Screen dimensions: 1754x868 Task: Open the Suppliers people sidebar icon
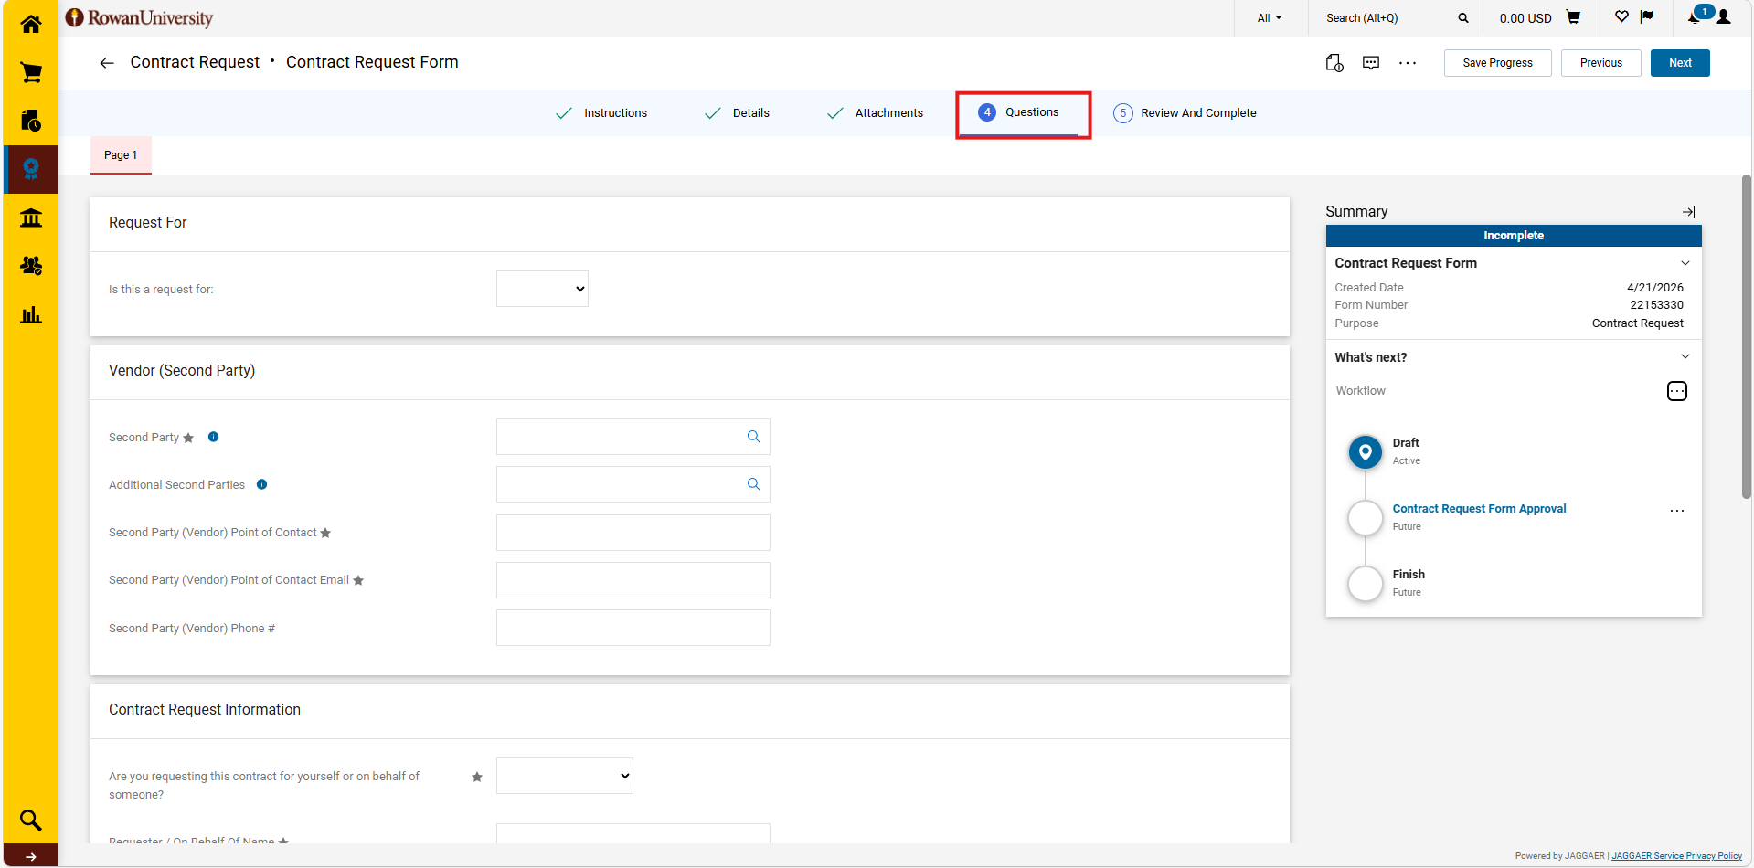click(31, 266)
